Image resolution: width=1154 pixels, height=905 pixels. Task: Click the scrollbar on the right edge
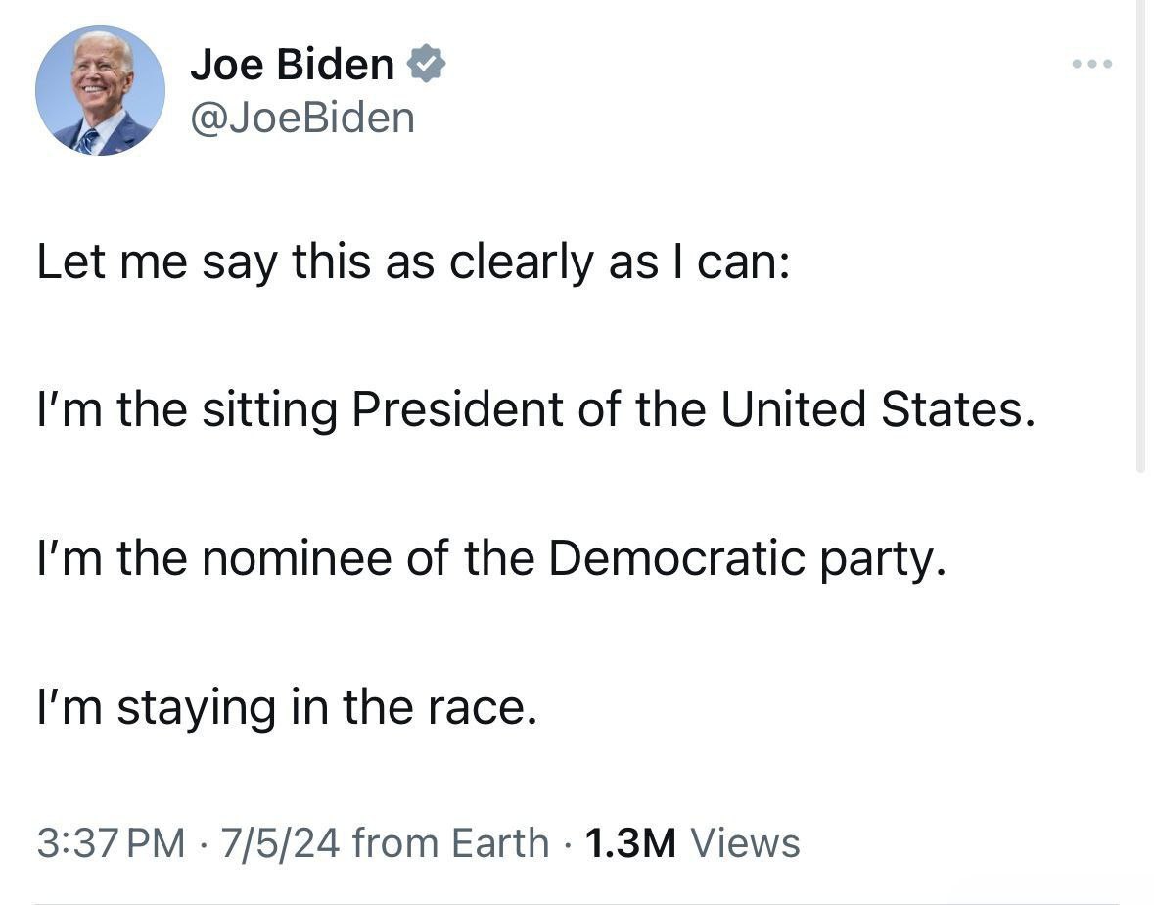[x=1139, y=235]
